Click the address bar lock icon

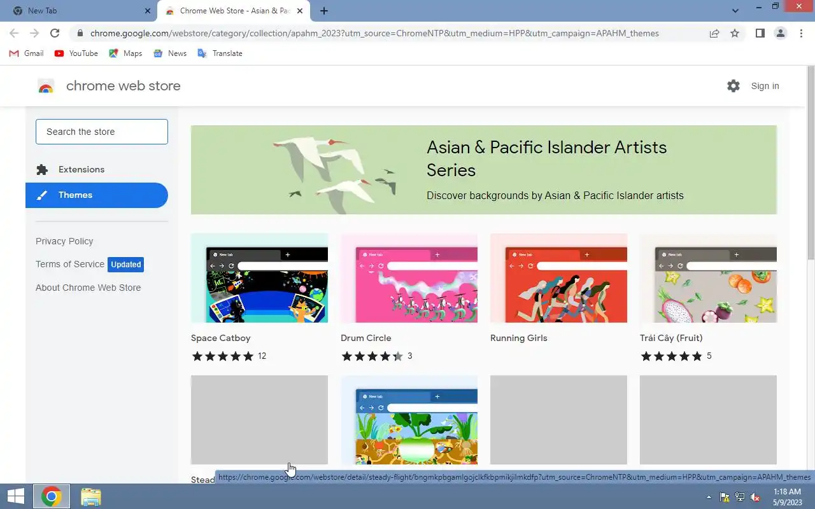click(80, 33)
